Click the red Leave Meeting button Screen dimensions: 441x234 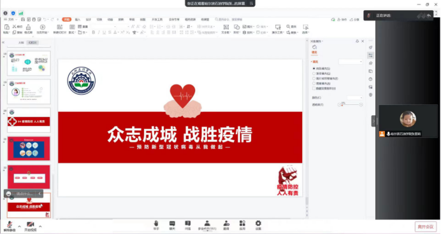(x=426, y=227)
